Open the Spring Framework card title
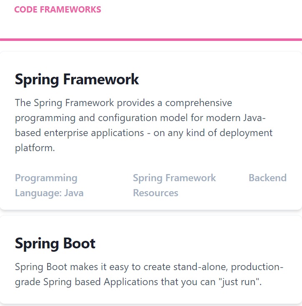This screenshot has height=306, width=302. coord(77,79)
